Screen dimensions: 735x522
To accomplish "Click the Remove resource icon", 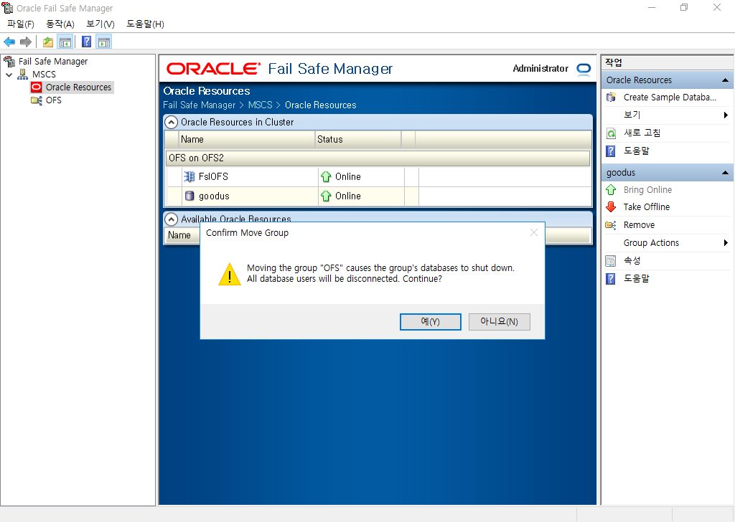I will click(x=611, y=225).
